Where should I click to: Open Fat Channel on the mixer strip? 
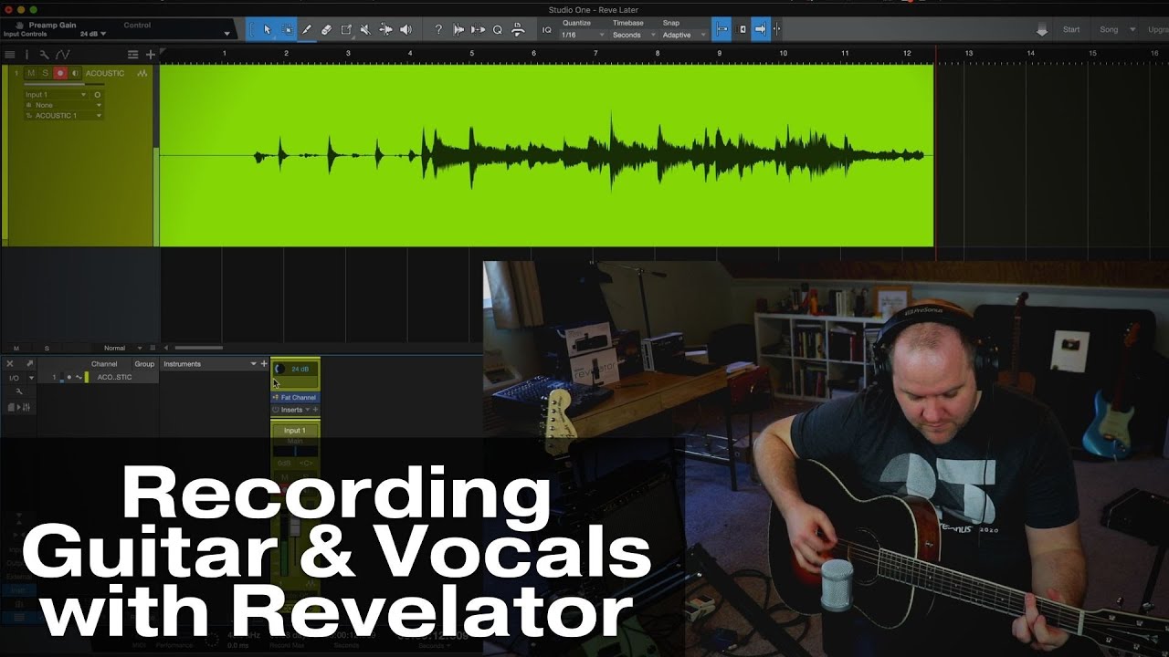(294, 398)
